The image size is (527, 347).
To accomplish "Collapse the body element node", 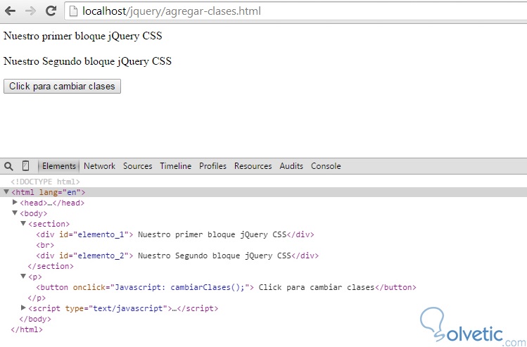I will [x=15, y=213].
